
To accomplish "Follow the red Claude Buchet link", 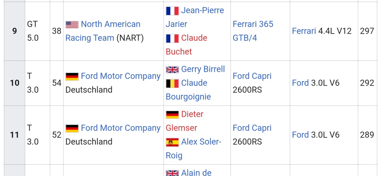I will [x=186, y=45].
